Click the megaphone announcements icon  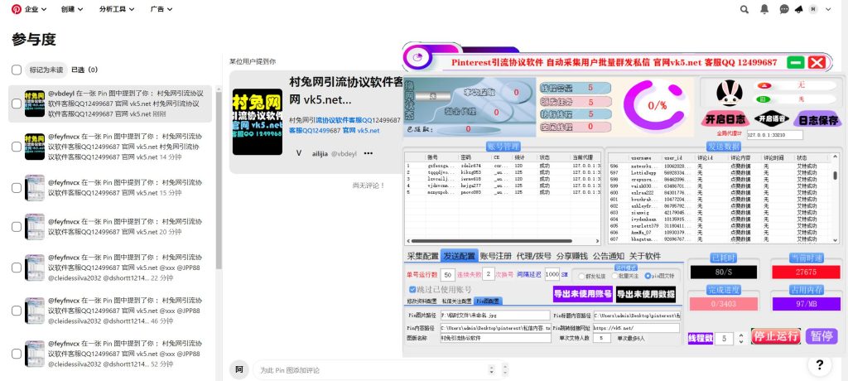tap(798, 9)
